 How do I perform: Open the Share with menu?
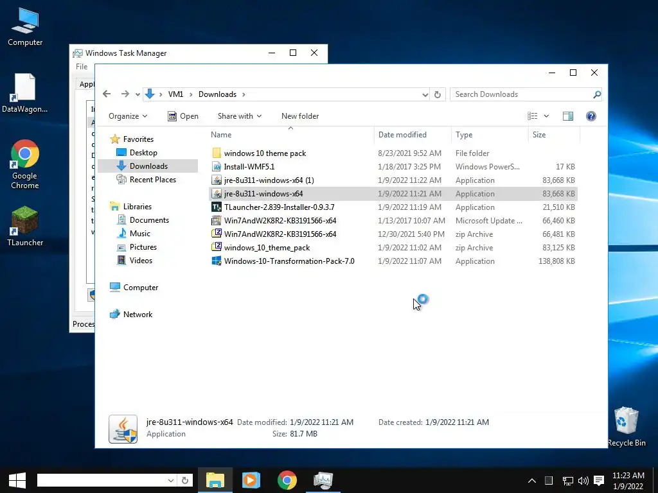pos(240,116)
